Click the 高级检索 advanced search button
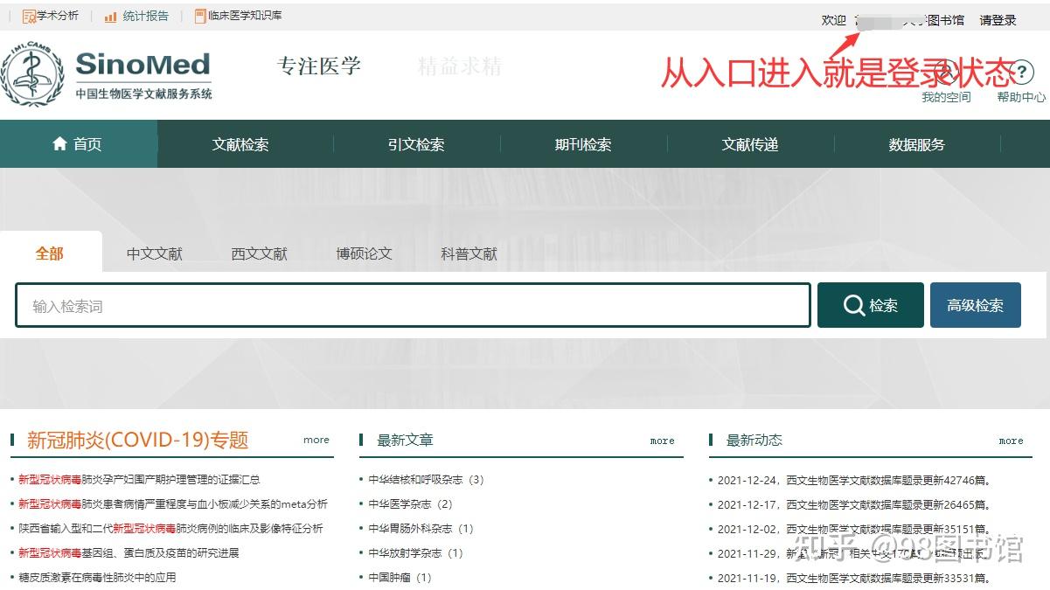The image size is (1050, 590). [x=975, y=305]
